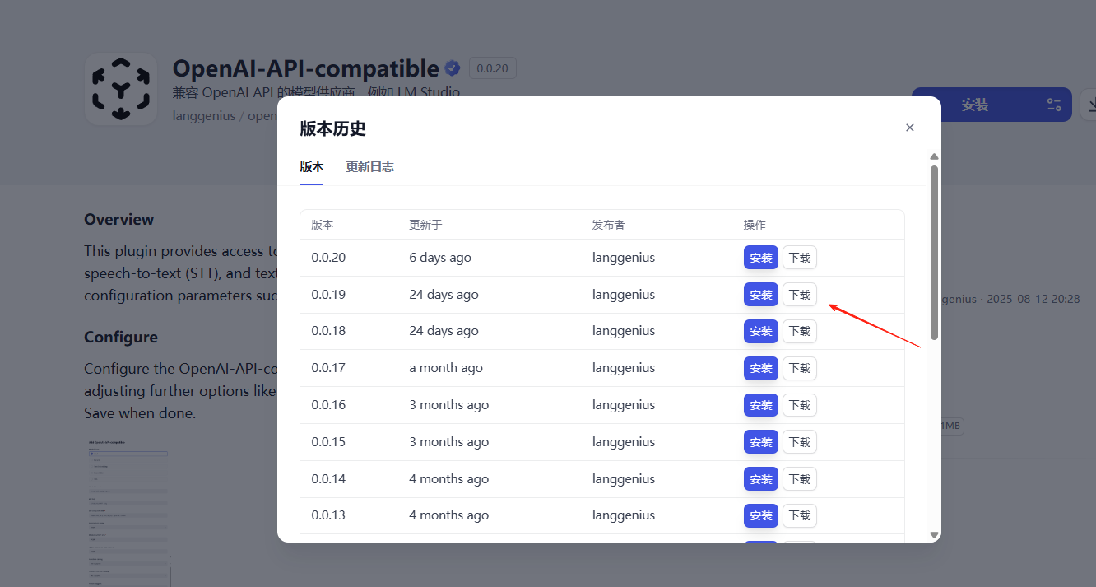1096x587 pixels.
Task: Click the scrollbar down arrow in the dialog
Action: pos(934,535)
